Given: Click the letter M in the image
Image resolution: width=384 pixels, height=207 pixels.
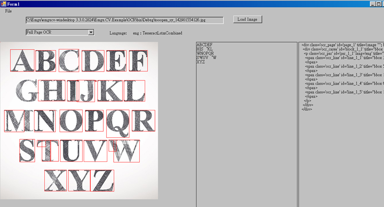Looking at the screenshot, I should point(15,121).
